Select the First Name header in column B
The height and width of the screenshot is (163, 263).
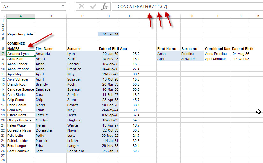click(51, 46)
